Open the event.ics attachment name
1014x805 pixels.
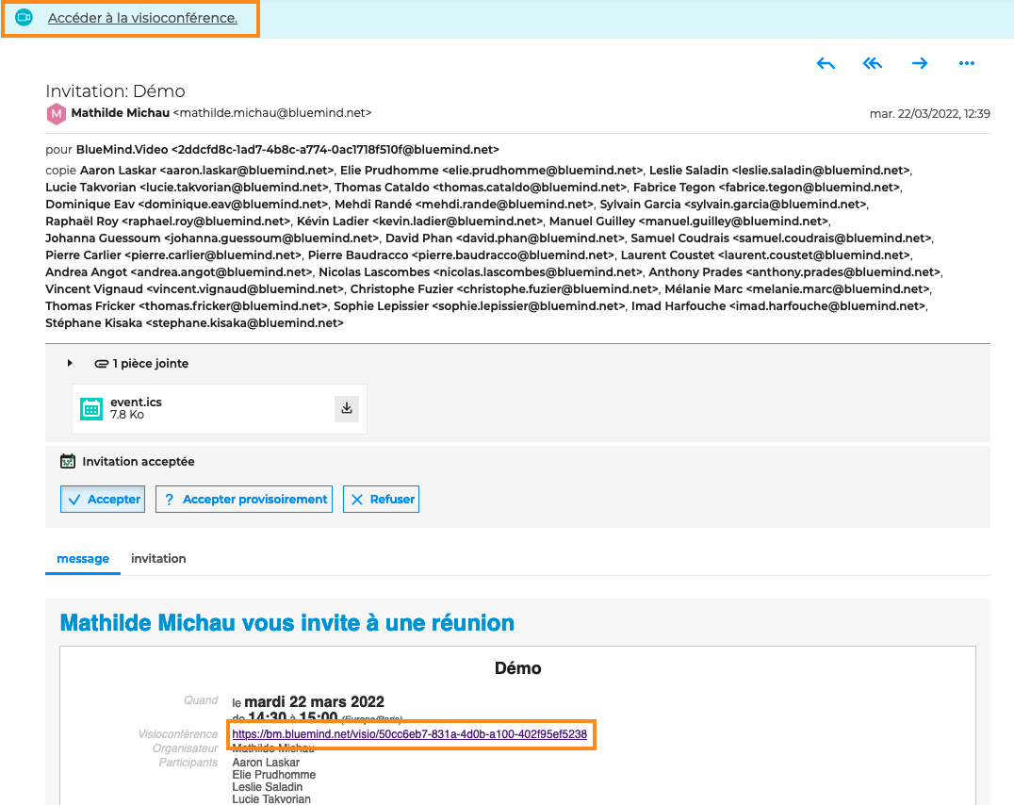coord(136,402)
